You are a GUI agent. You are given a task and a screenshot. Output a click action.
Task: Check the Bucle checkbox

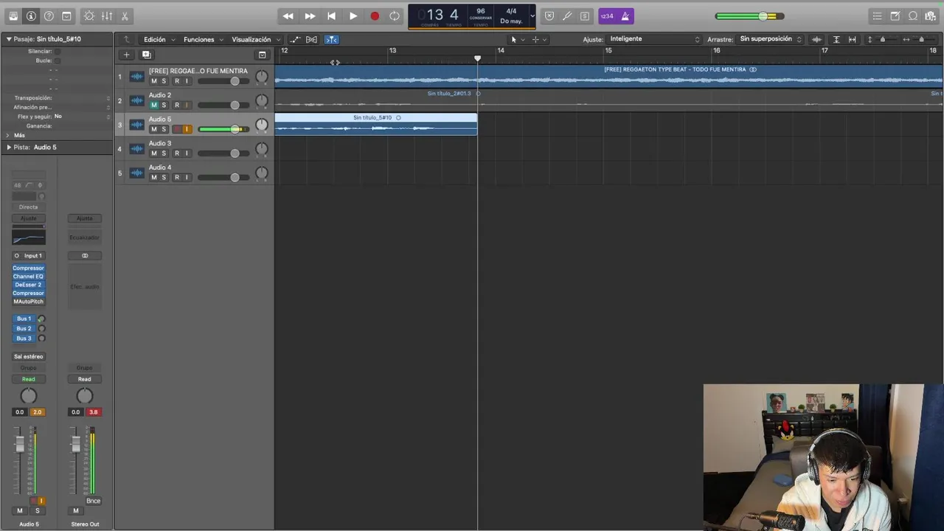coord(58,60)
